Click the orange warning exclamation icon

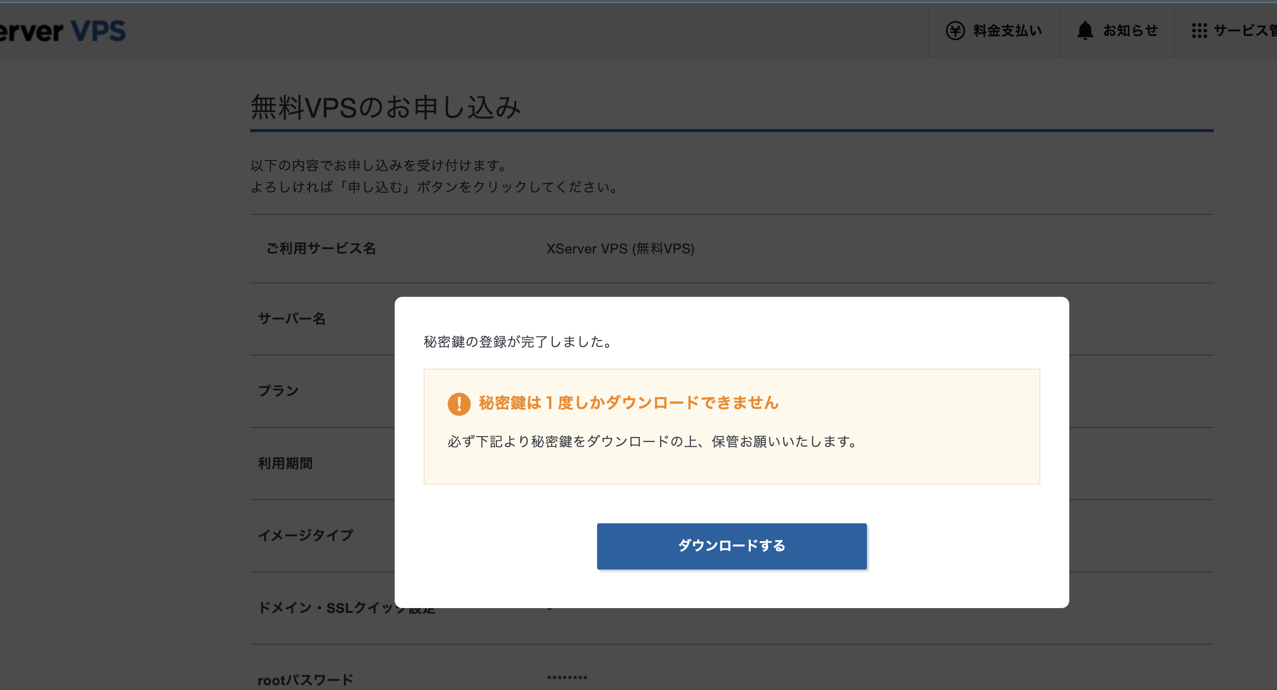459,403
